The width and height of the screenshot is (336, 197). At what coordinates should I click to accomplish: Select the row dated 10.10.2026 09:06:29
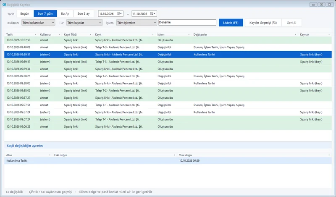coord(168,127)
